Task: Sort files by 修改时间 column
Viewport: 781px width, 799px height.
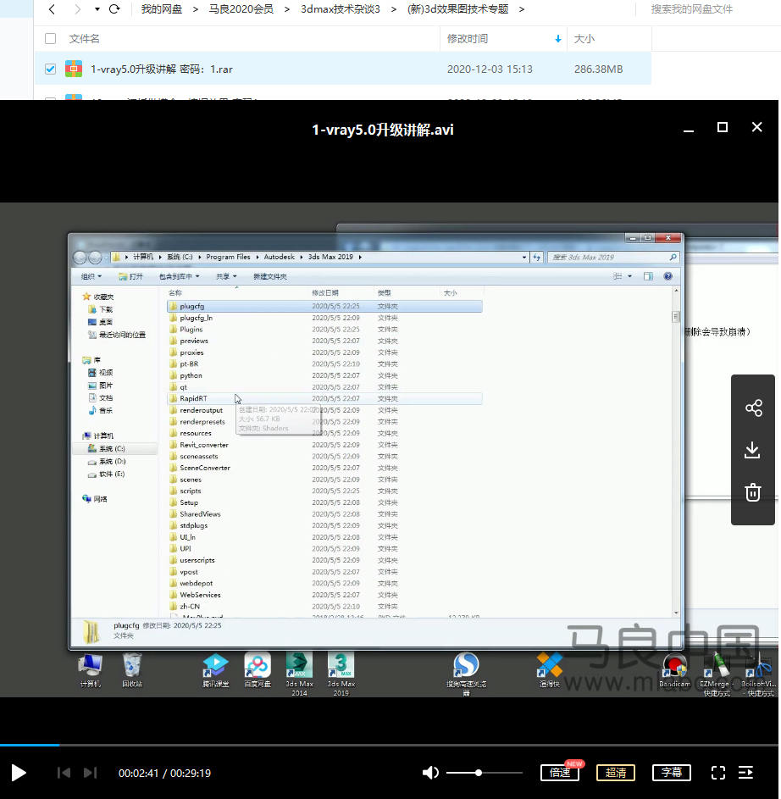Action: pos(468,39)
